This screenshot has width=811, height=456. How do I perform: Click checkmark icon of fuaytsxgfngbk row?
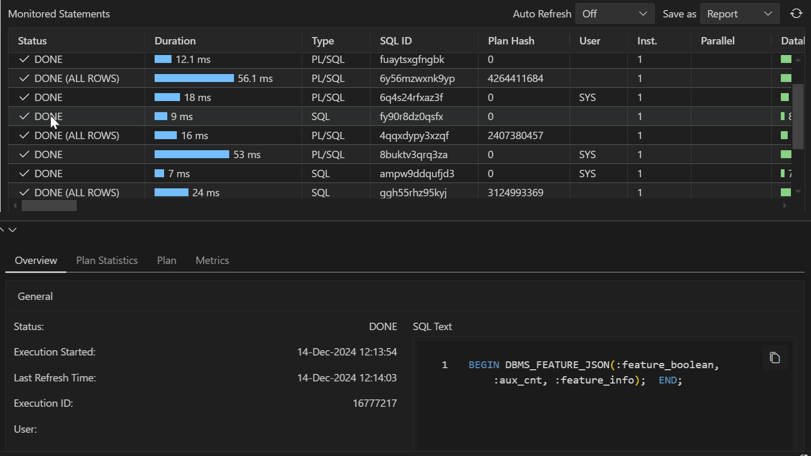click(x=24, y=59)
